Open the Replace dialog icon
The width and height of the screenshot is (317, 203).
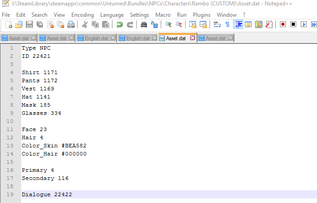[x=154, y=24]
